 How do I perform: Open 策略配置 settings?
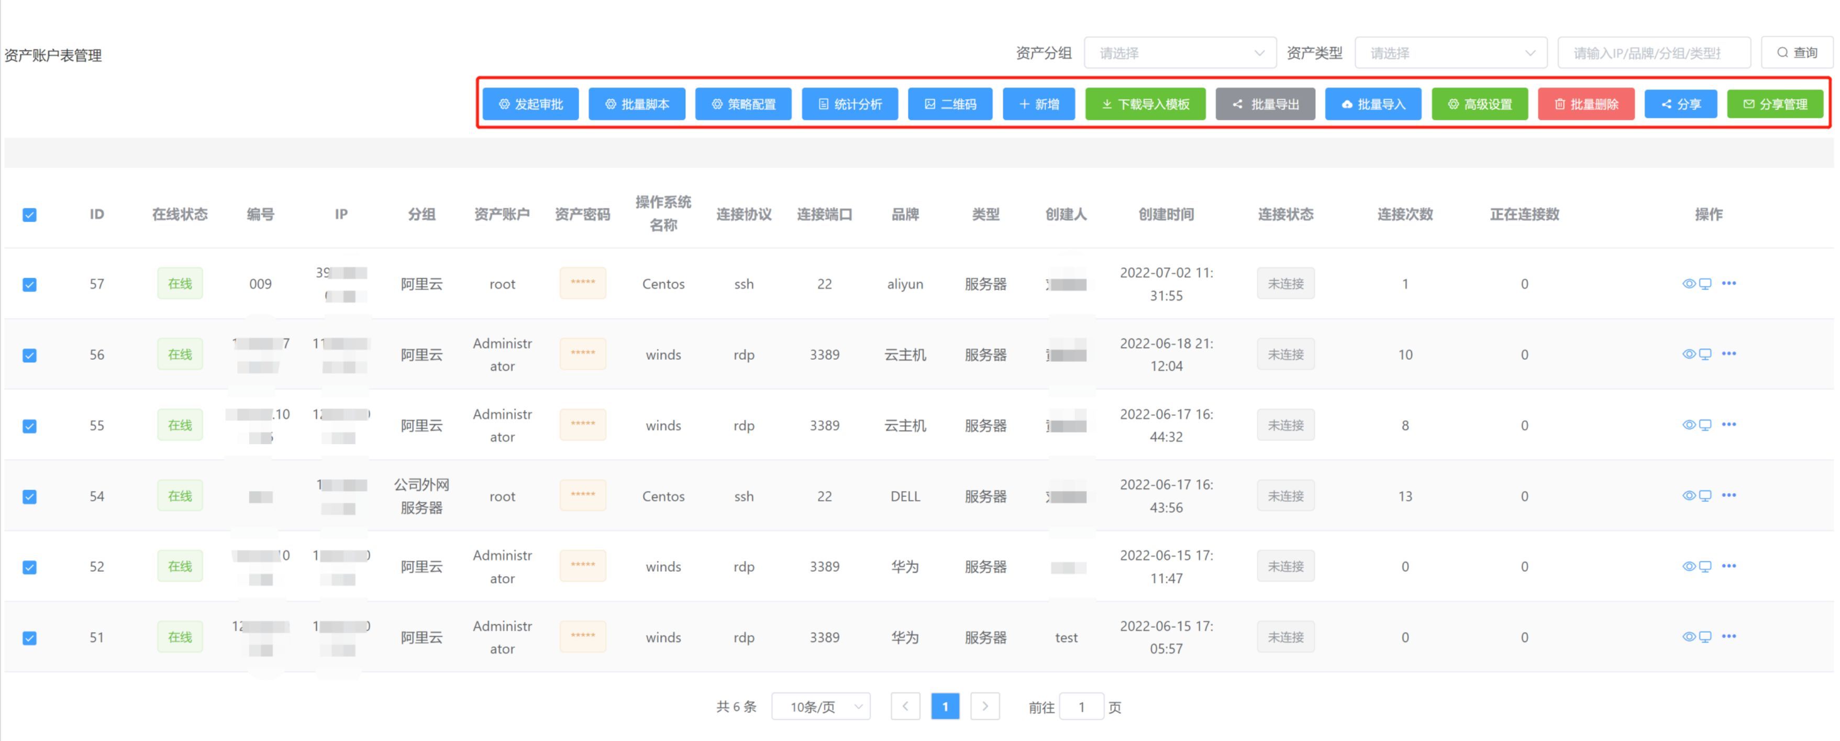(x=744, y=104)
